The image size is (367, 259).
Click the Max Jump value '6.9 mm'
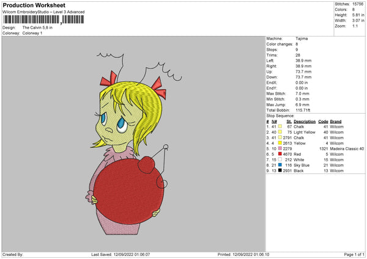tap(302, 104)
